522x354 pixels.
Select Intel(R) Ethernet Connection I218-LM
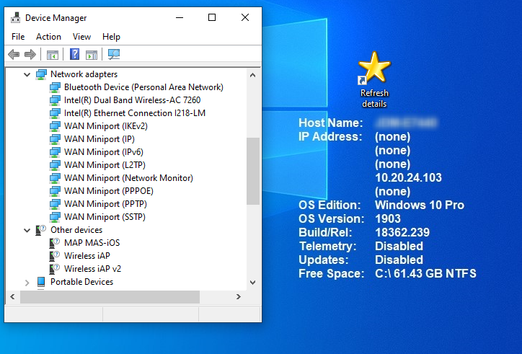pos(135,113)
